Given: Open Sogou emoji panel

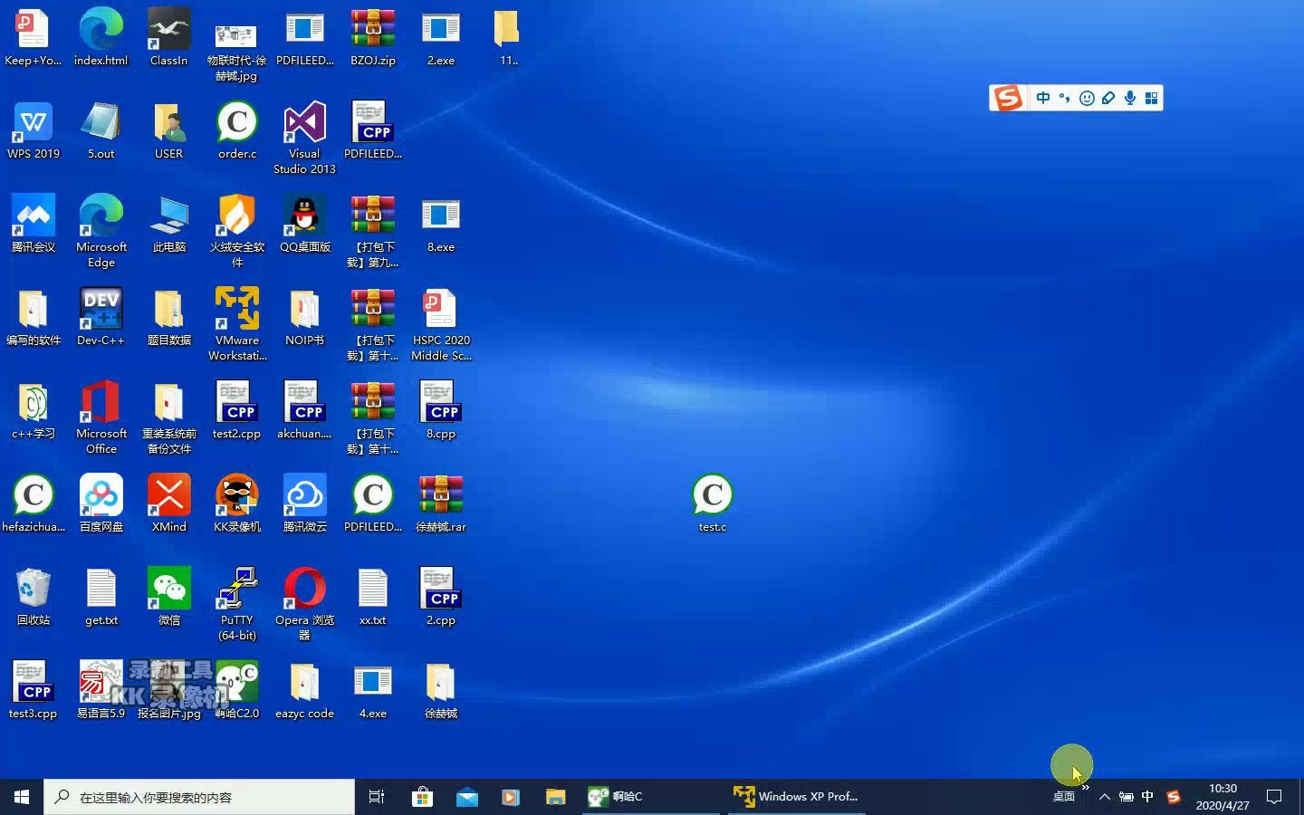Looking at the screenshot, I should [1087, 98].
